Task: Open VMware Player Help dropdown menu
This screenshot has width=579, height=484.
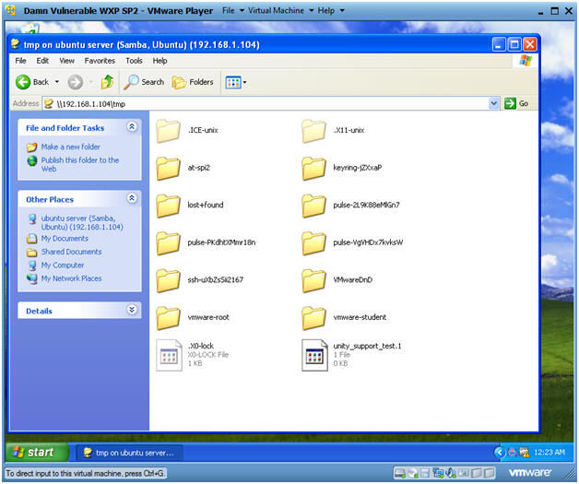Action: [x=331, y=11]
